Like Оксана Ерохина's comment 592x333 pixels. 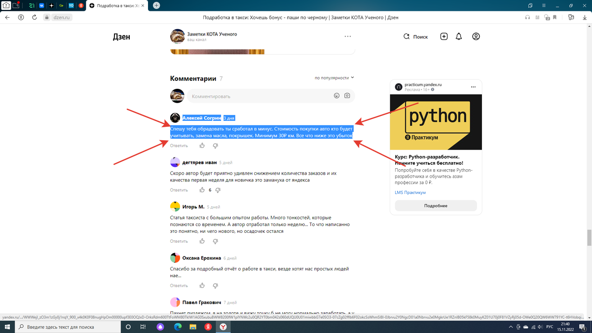click(202, 286)
